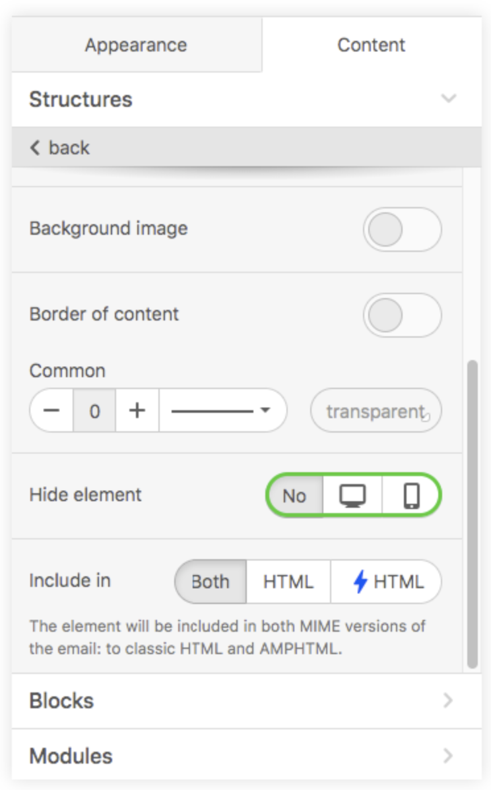This screenshot has width=491, height=790.
Task: Click the panel vertical scrollbar
Action: pyautogui.click(x=472, y=514)
